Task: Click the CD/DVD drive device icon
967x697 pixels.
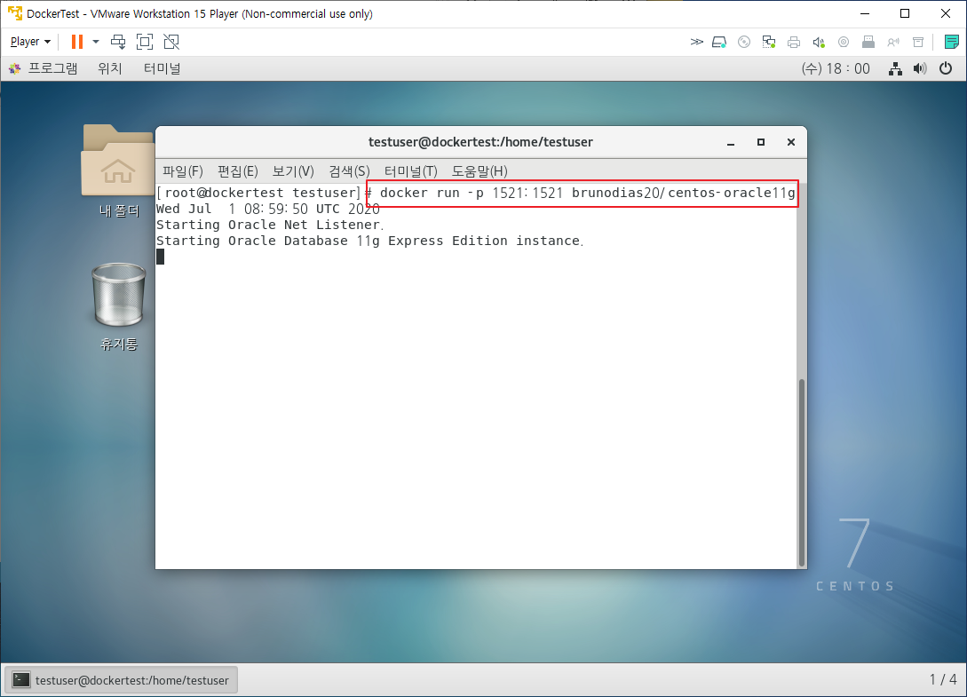Action: (744, 42)
